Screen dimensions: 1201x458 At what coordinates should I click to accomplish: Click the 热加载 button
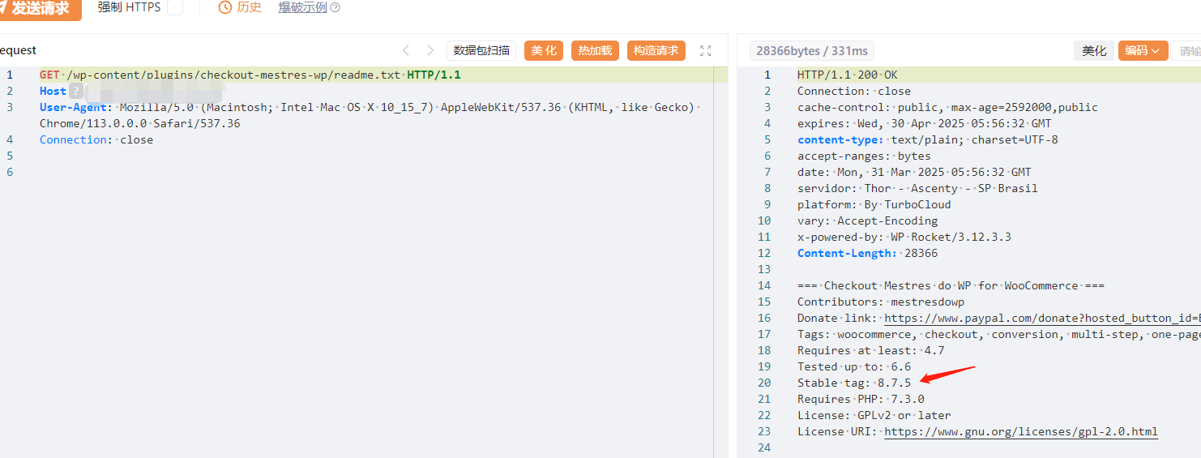pos(595,50)
